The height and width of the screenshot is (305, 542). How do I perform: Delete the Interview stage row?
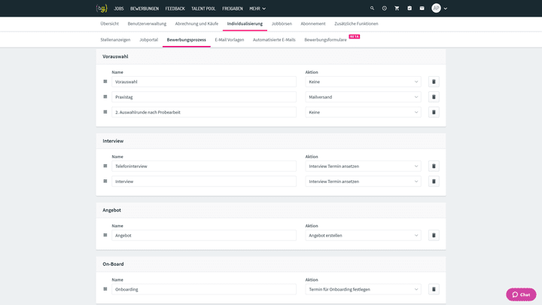click(434, 181)
